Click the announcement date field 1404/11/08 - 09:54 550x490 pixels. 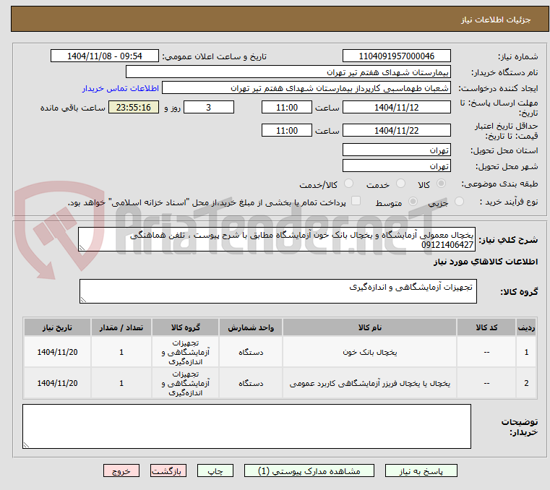[x=105, y=56]
